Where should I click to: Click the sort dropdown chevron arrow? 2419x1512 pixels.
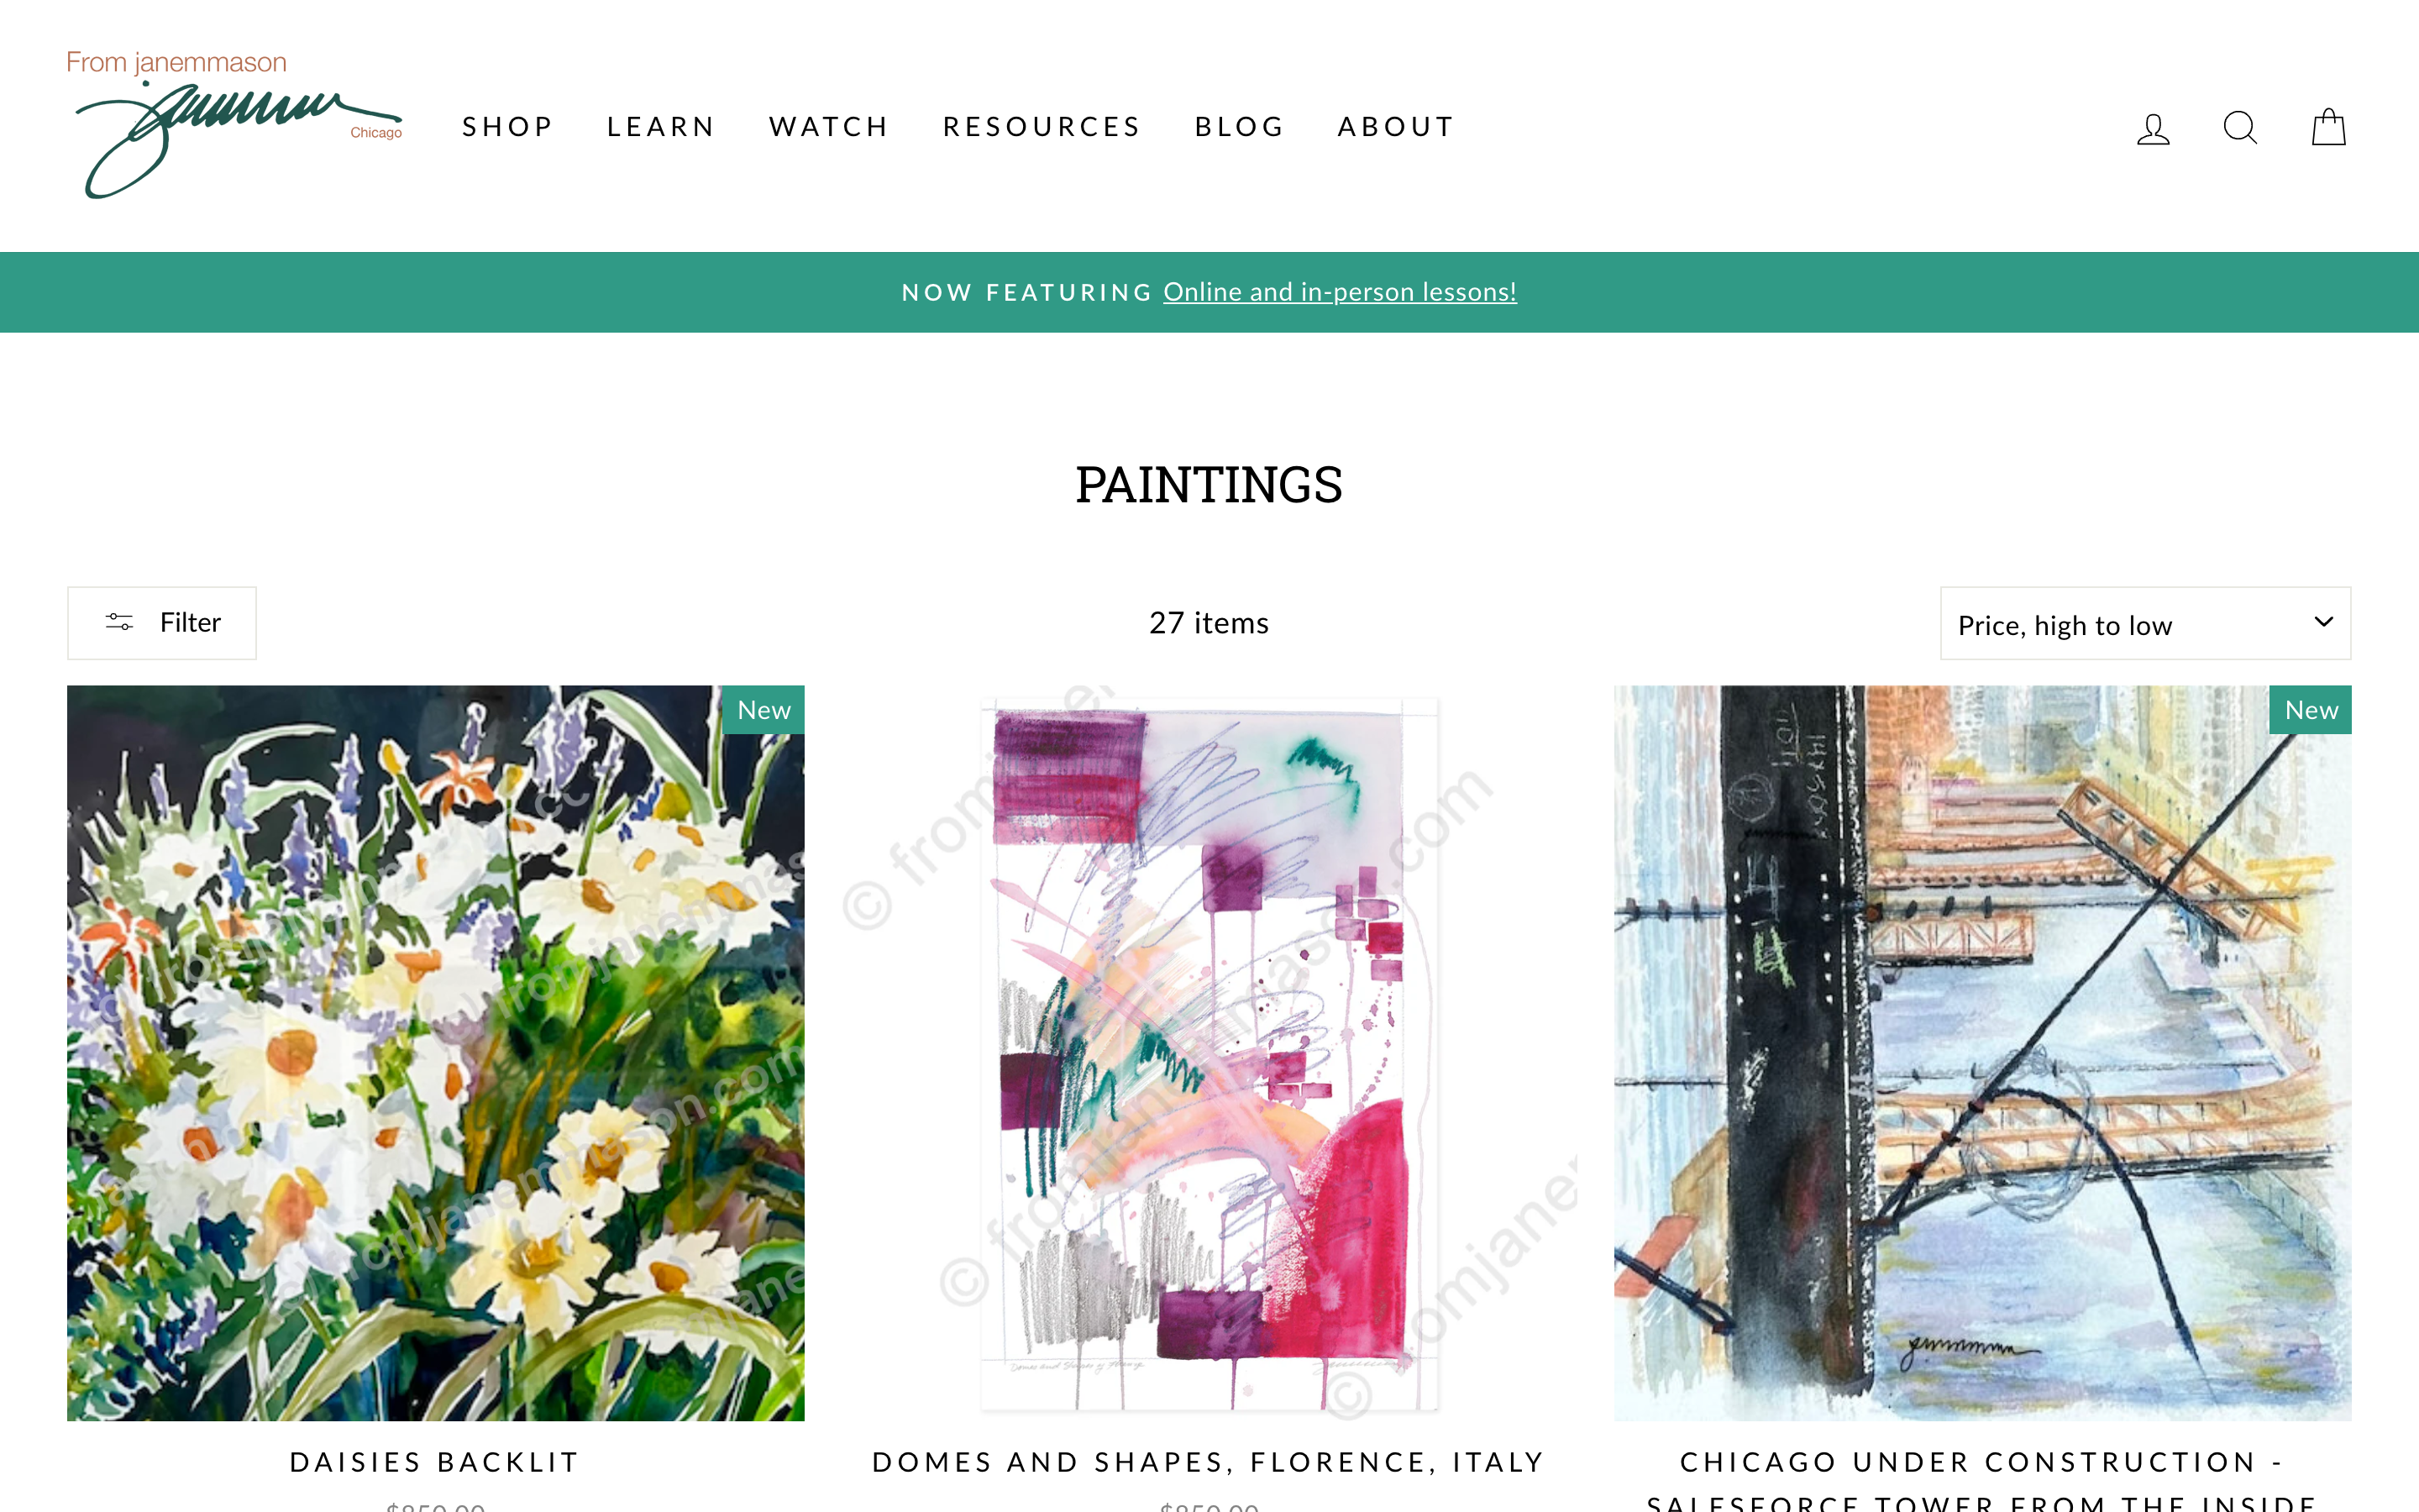click(x=2323, y=622)
